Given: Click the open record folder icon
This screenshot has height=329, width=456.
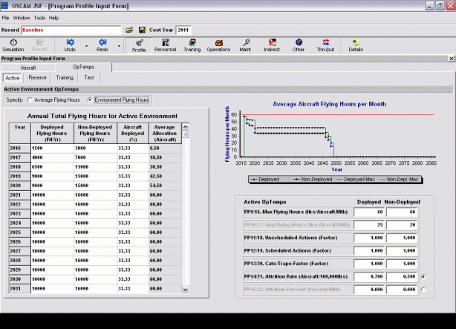Looking at the screenshot, I should pos(129,30).
